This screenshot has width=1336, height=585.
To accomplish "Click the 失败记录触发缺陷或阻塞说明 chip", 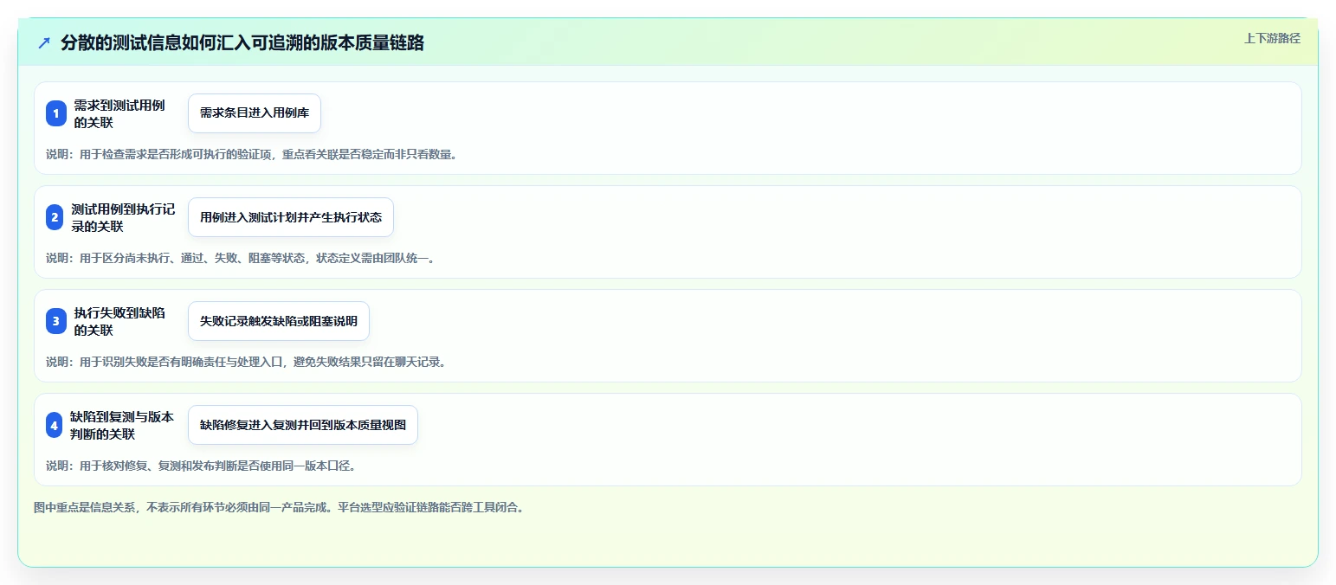I will click(279, 321).
